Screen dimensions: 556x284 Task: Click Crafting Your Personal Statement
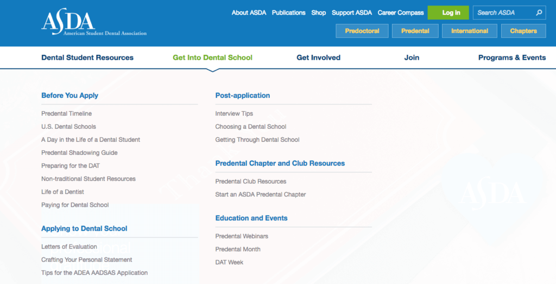point(87,260)
